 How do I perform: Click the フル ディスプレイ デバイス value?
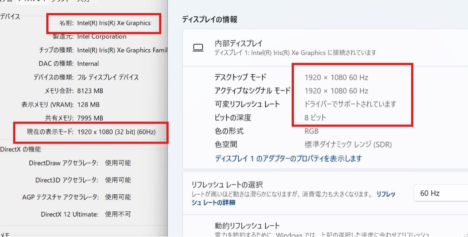click(x=108, y=77)
